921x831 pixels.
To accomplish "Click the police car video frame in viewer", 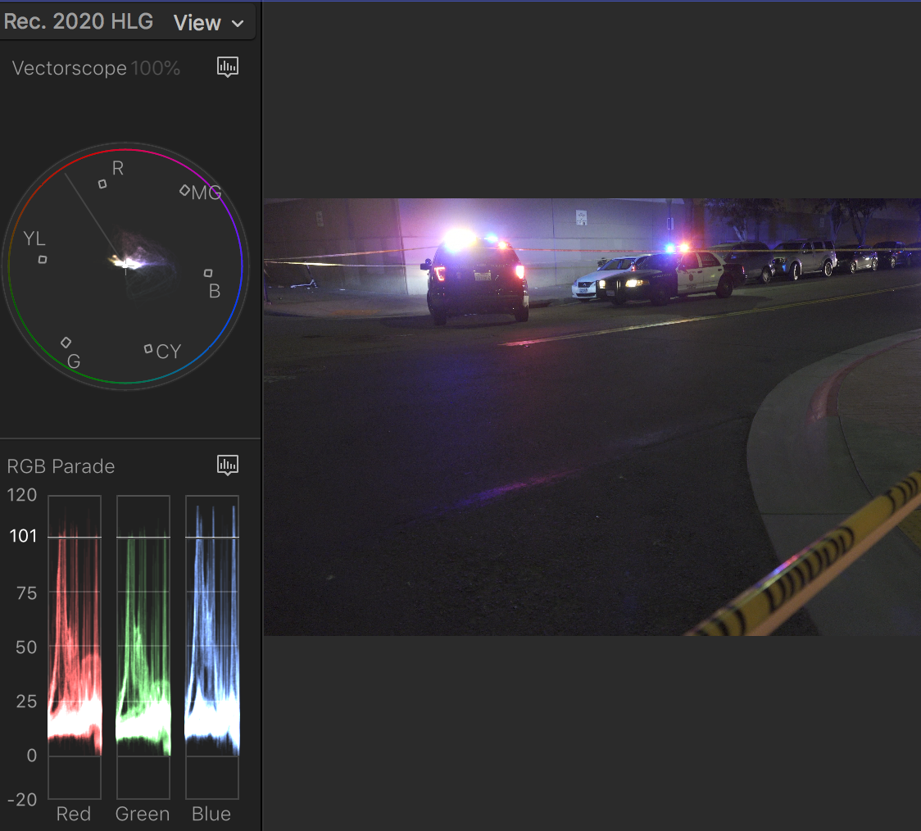I will coord(592,417).
